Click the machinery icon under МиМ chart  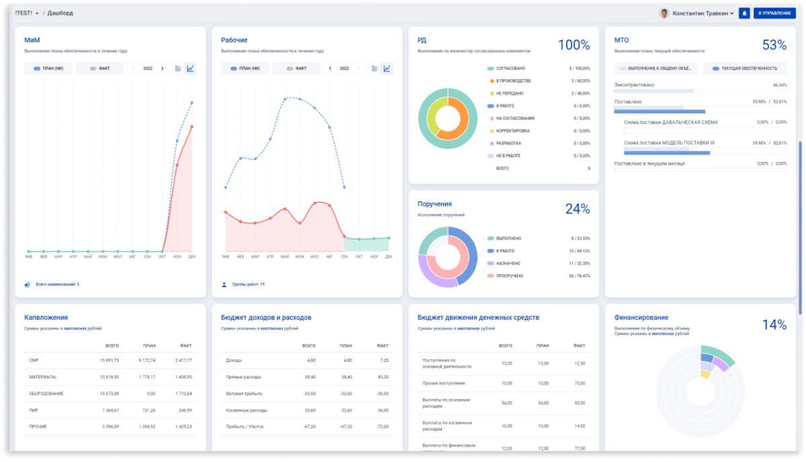pos(28,285)
